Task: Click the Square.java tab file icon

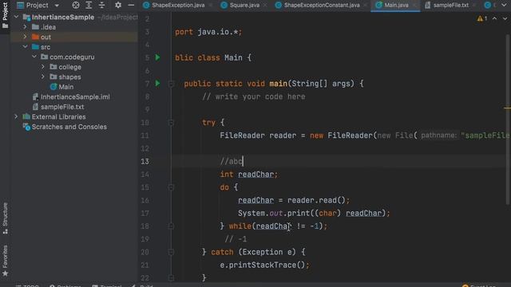Action: tap(224, 6)
